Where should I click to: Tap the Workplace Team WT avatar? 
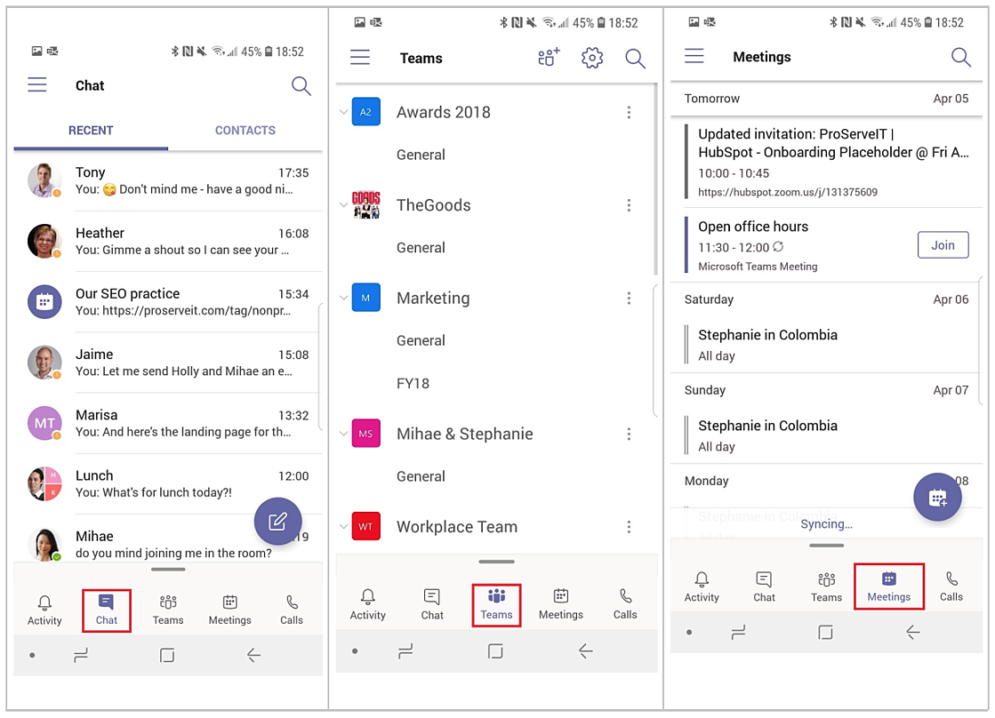[366, 526]
